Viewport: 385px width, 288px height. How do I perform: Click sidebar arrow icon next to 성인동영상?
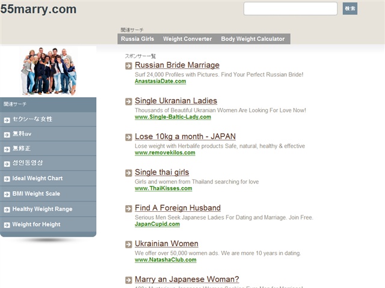[x=7, y=164]
